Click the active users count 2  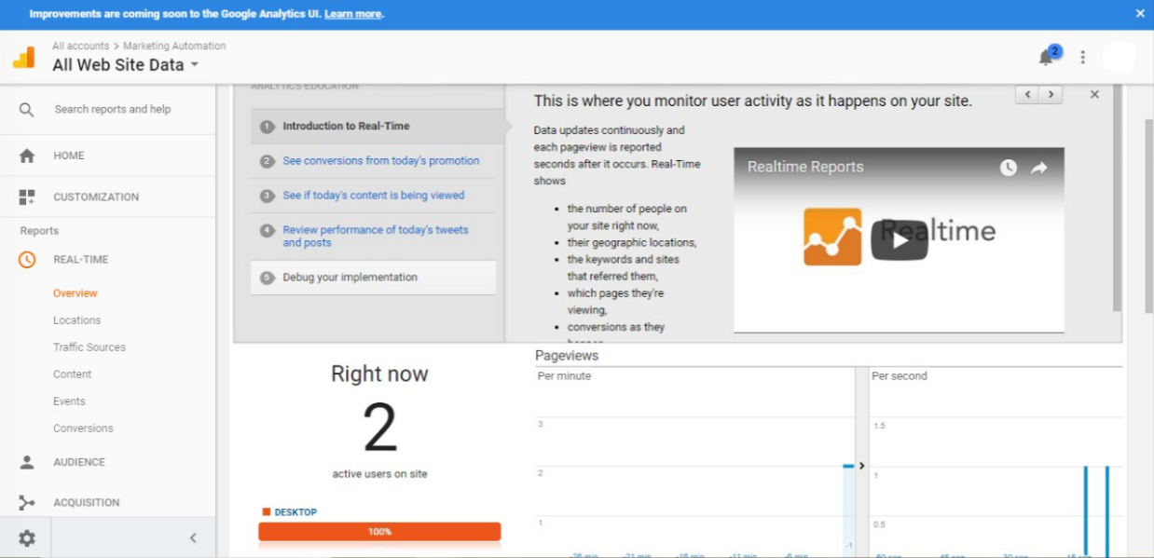(x=379, y=429)
